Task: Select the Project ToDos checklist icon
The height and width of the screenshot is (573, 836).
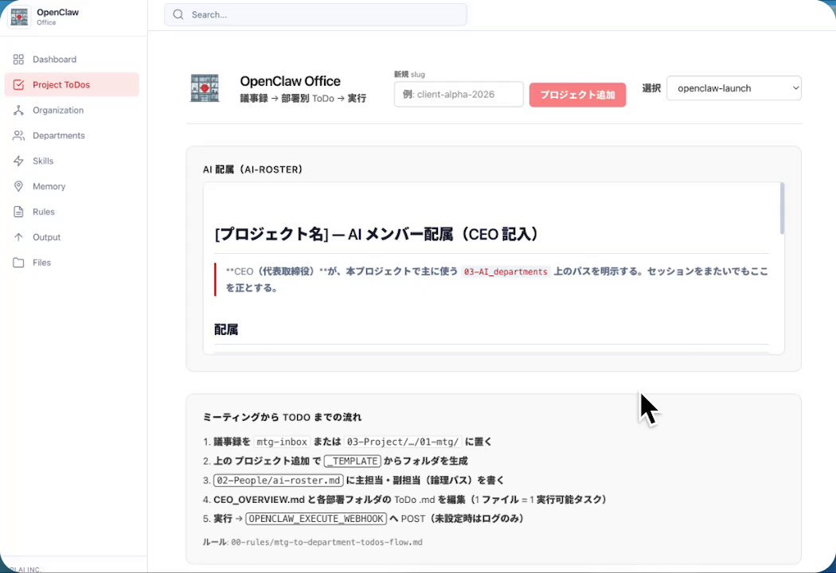Action: click(x=19, y=84)
